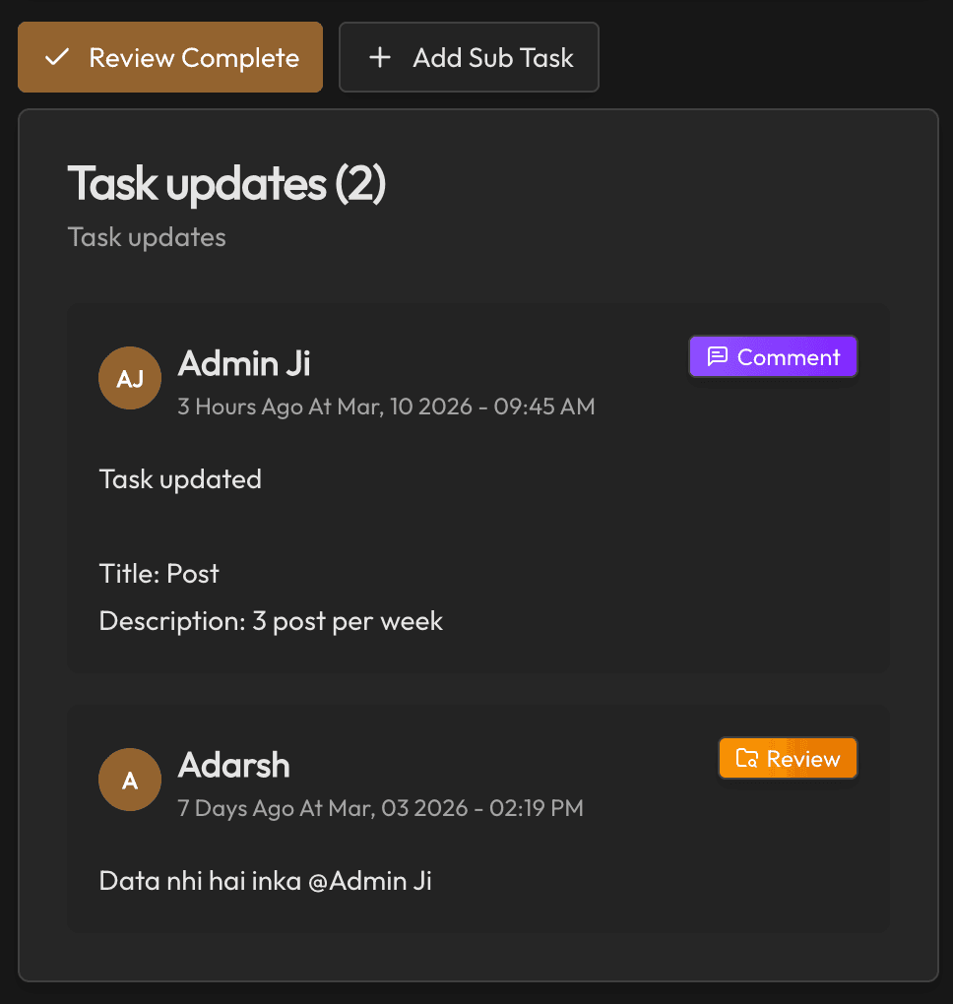Open Adarsh's name in second update
This screenshot has width=953, height=1004.
(233, 765)
